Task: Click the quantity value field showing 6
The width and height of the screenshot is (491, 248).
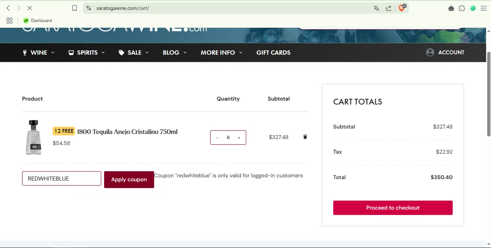Action: (228, 138)
